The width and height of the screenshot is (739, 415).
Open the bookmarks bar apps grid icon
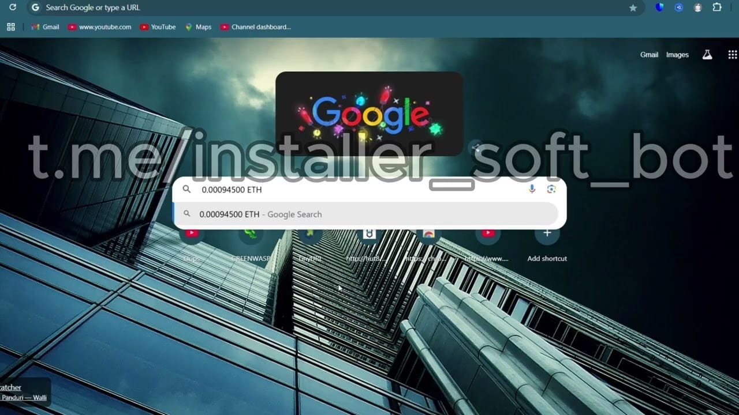pyautogui.click(x=10, y=27)
